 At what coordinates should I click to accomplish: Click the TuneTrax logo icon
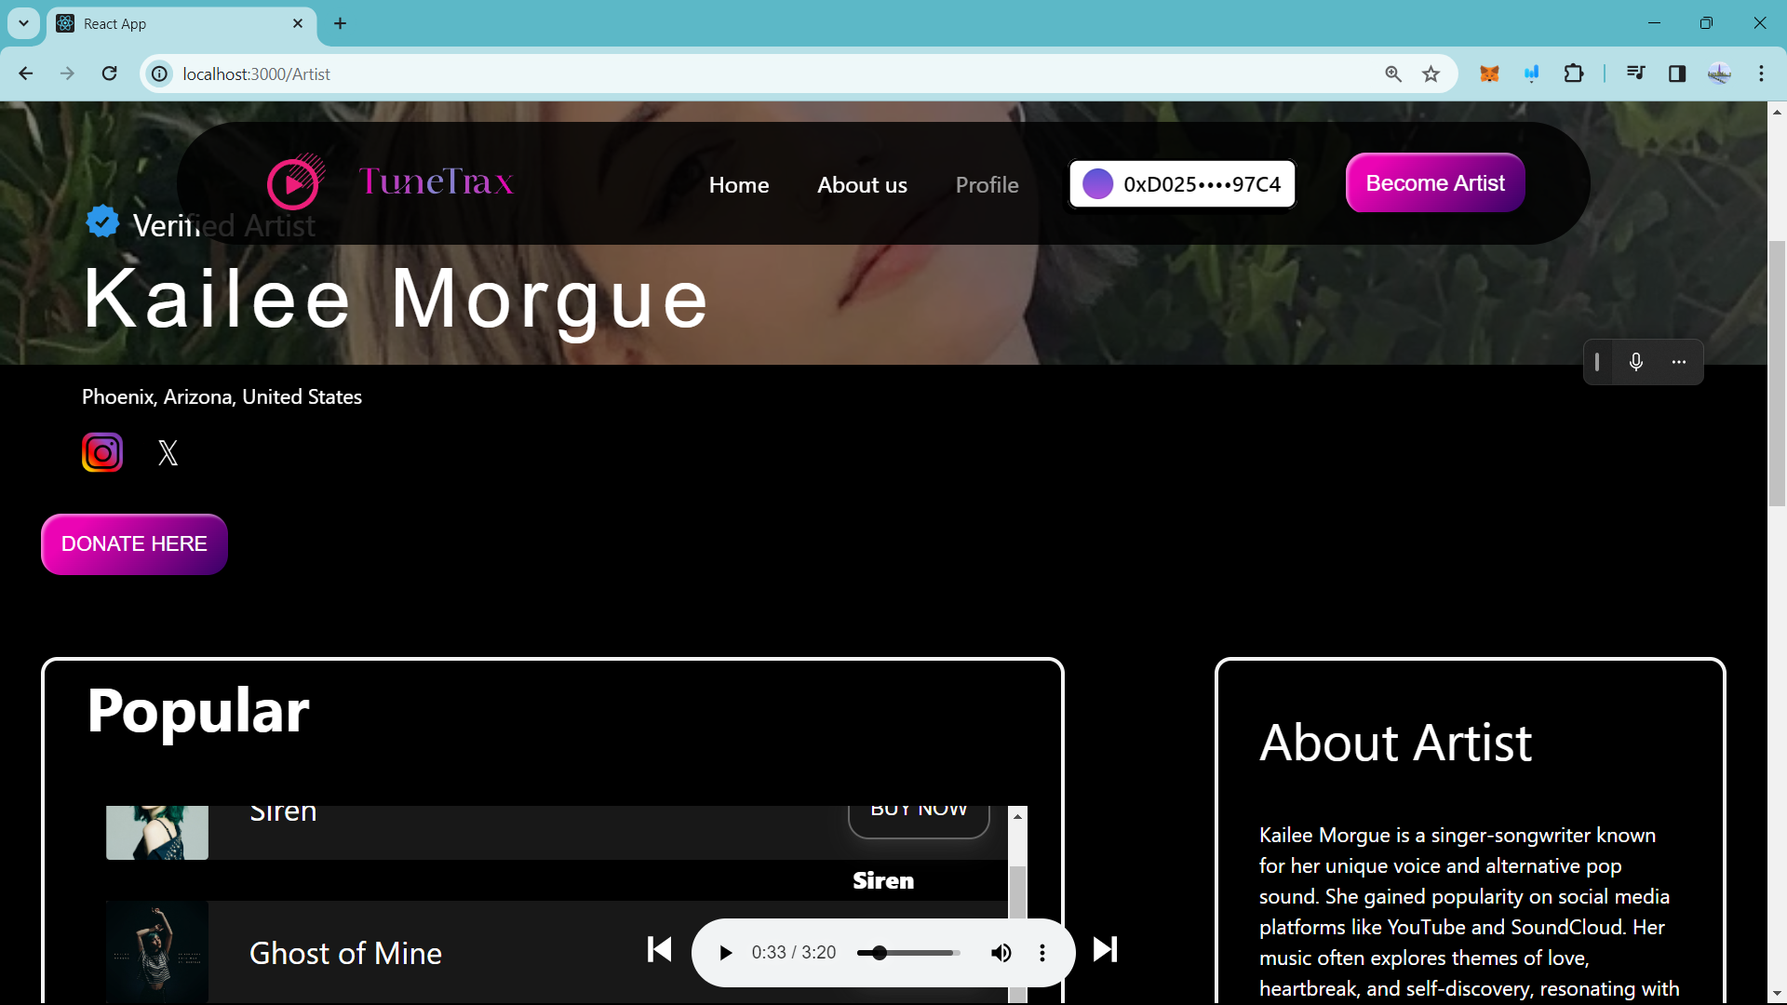point(295,182)
